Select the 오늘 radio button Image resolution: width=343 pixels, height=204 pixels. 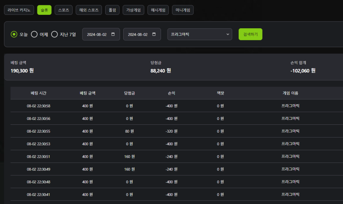click(x=14, y=34)
